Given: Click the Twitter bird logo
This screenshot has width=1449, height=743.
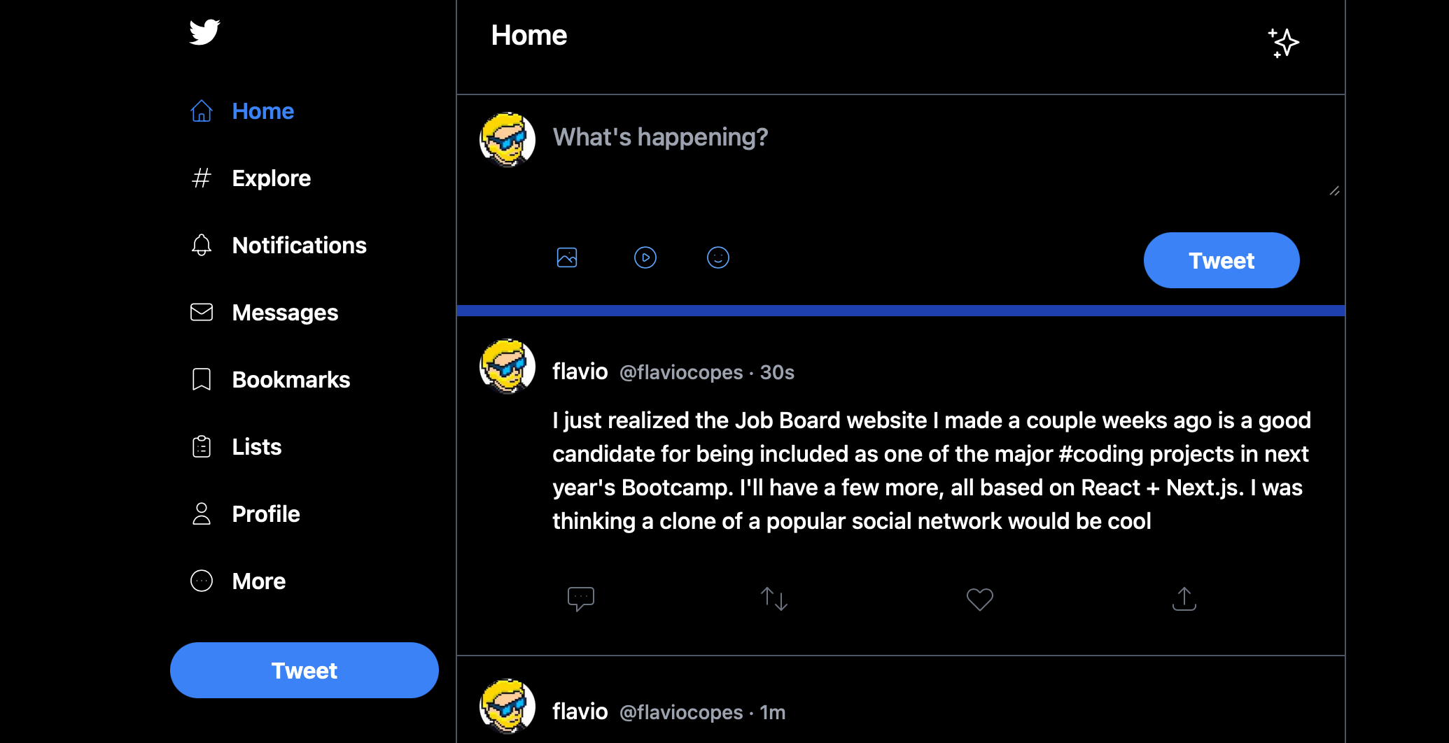Looking at the screenshot, I should click(204, 32).
